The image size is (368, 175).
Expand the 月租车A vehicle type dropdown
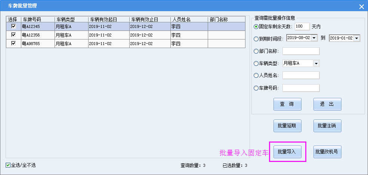(x=316, y=63)
